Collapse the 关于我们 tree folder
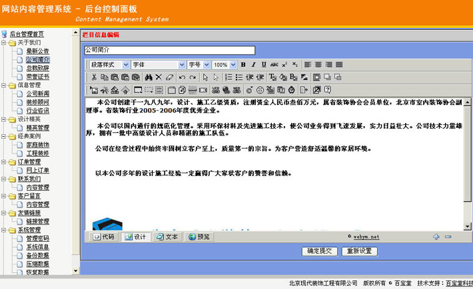This screenshot has width=473, height=289. tap(5, 43)
